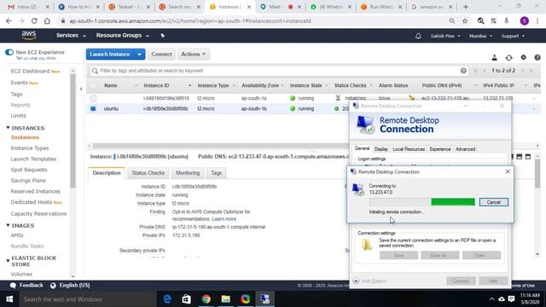Select the Description tab
This screenshot has height=307, width=546.
coord(107,173)
